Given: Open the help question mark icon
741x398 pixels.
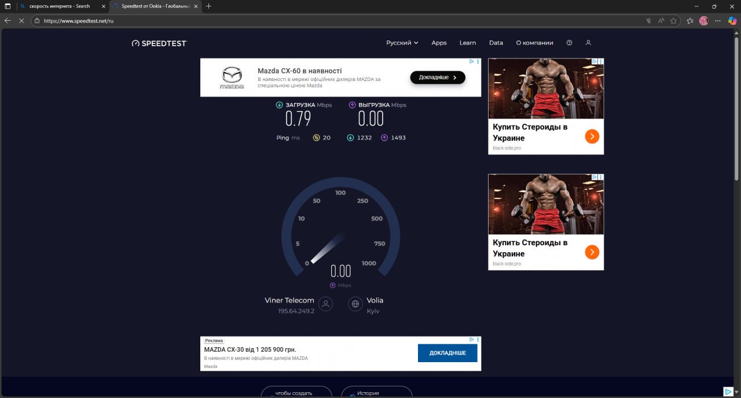Looking at the screenshot, I should coord(569,43).
